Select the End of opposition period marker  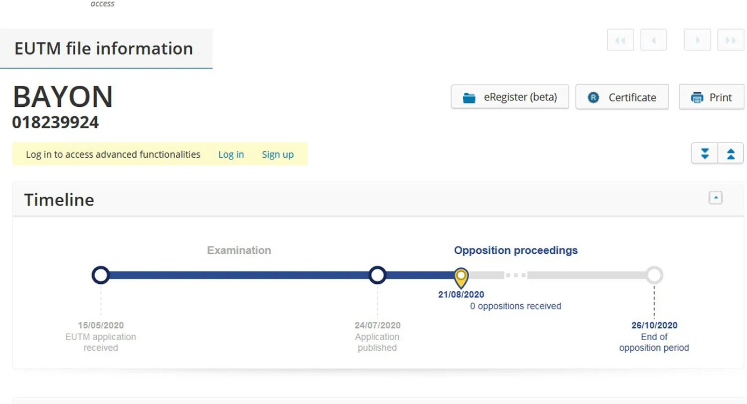click(654, 275)
